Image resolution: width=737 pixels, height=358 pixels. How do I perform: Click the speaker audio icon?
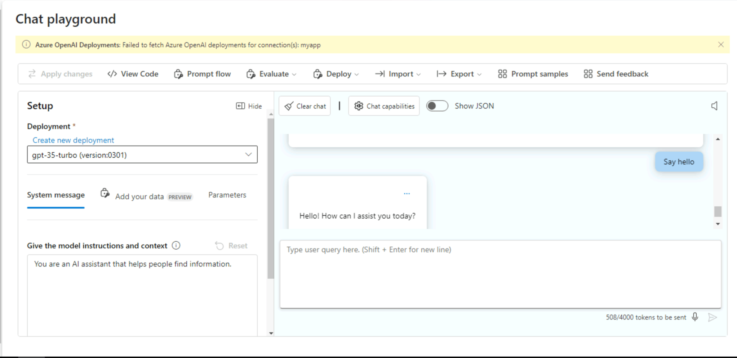tap(714, 106)
